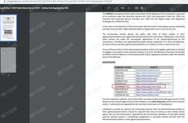This screenshot has width=188, height=123.
Task: Click the rotate document icon
Action: [142, 8]
